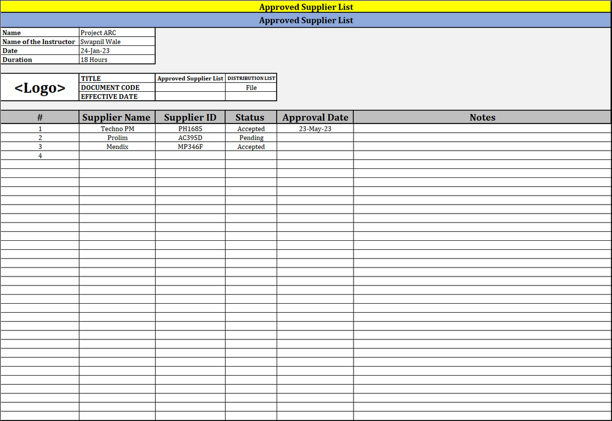Select the File cell under Distribution List
The height and width of the screenshot is (421, 612).
[x=251, y=88]
